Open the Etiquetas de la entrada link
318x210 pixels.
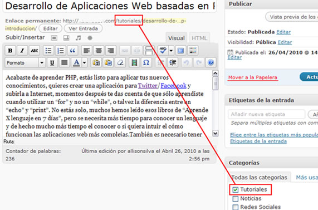[258, 141]
